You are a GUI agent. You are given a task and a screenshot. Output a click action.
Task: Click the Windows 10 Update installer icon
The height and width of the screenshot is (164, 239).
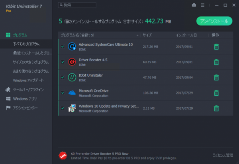[x=72, y=108]
